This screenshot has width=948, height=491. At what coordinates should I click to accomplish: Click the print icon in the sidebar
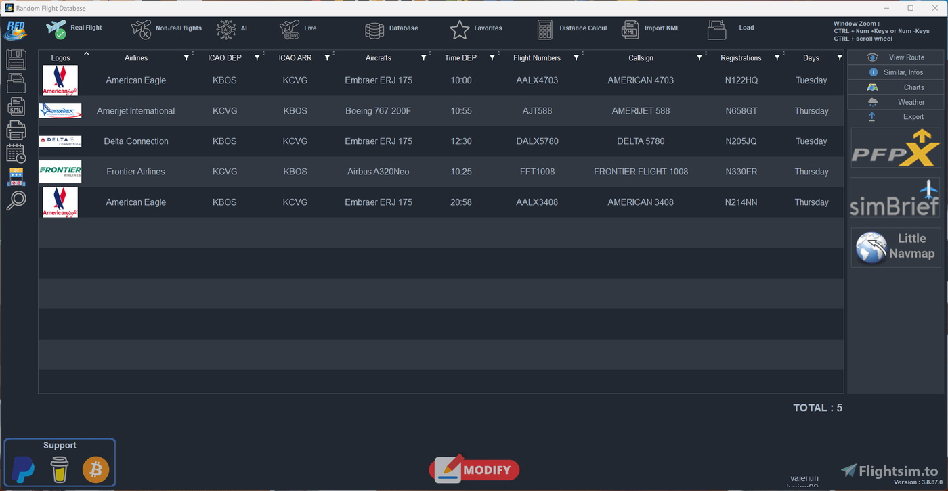point(15,129)
